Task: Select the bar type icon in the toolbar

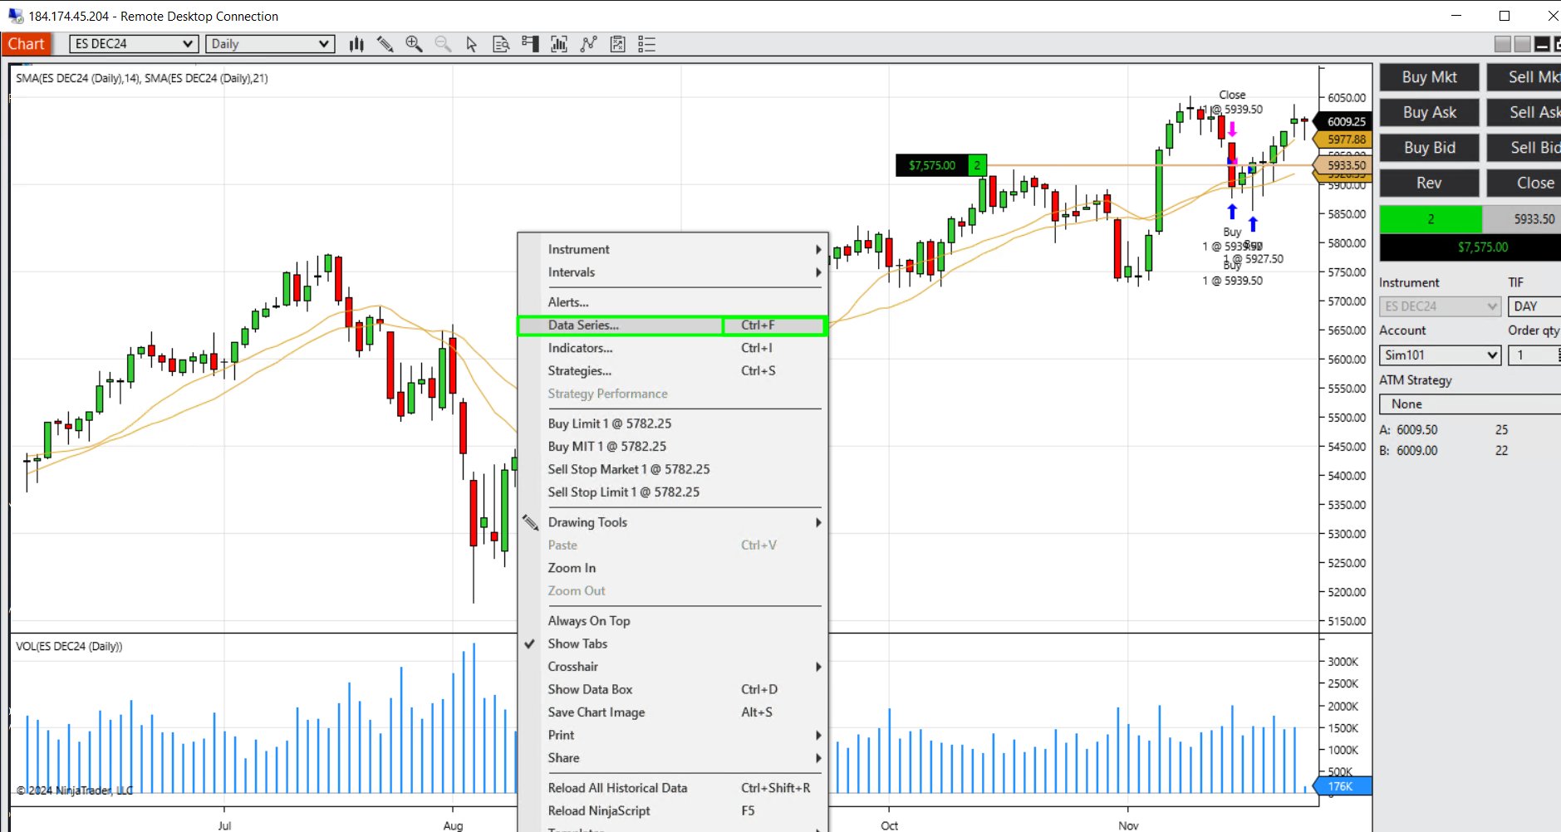Action: click(356, 43)
